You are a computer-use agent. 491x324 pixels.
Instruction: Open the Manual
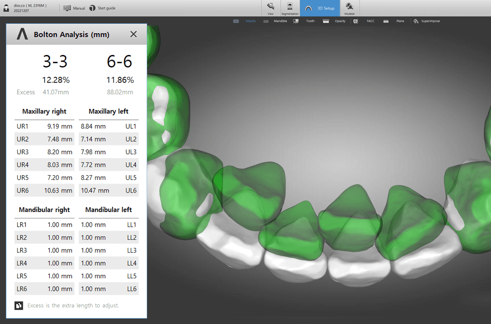point(74,8)
